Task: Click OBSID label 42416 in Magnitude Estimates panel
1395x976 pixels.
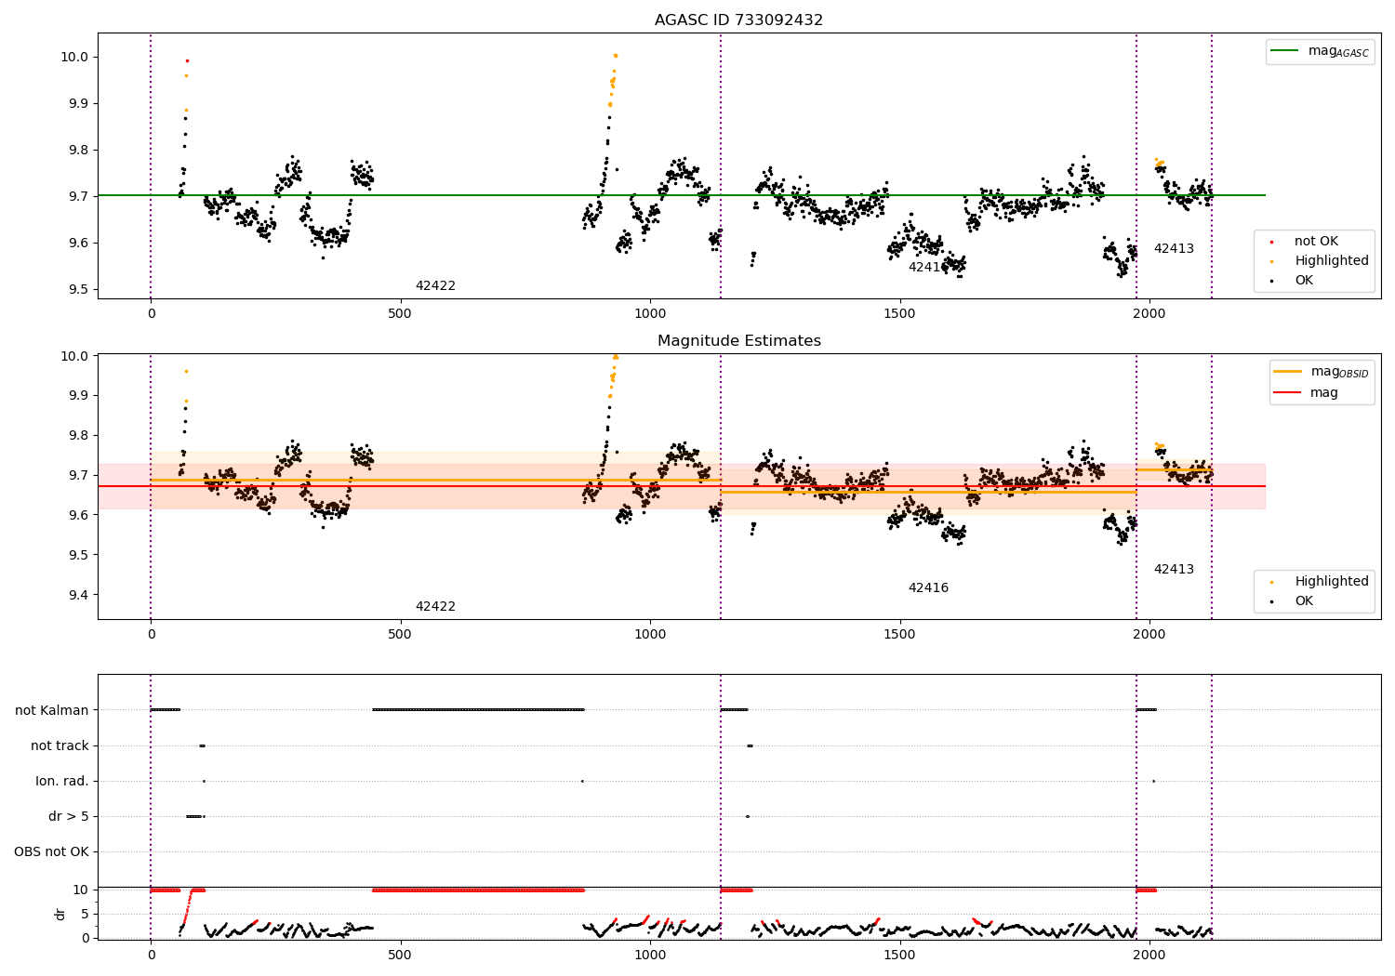Action: pos(928,588)
